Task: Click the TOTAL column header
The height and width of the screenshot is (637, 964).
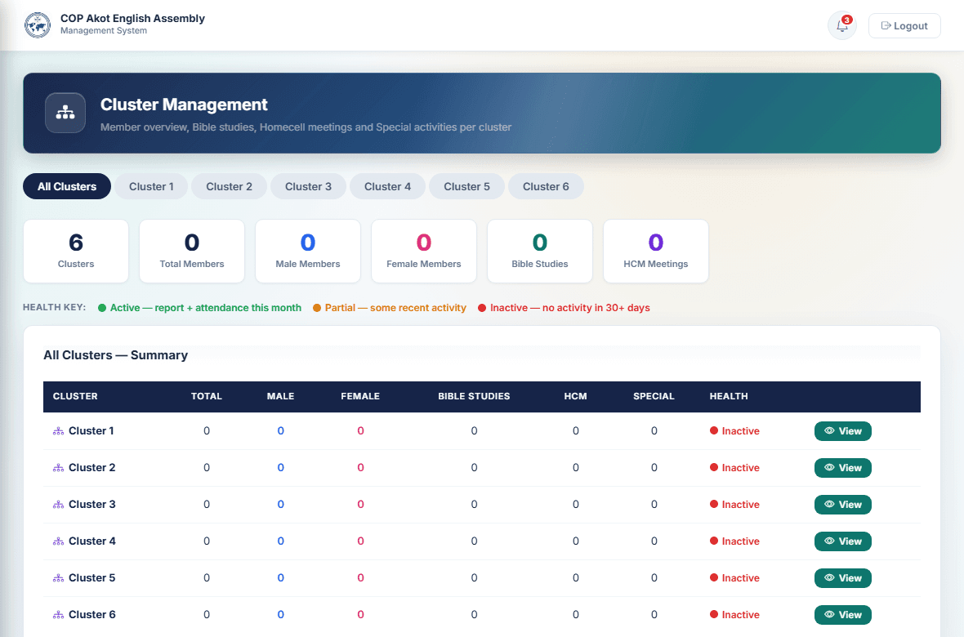Action: 207,397
